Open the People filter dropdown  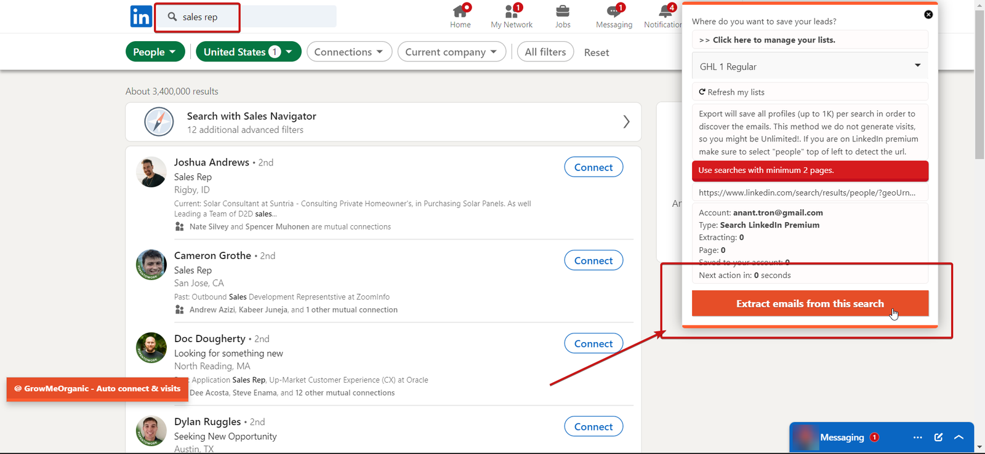point(155,52)
